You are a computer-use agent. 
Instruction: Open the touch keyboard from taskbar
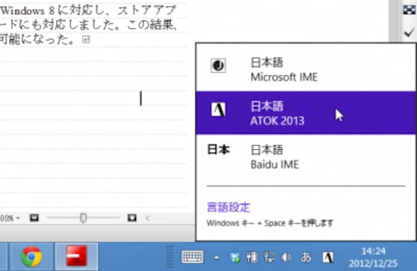click(192, 257)
